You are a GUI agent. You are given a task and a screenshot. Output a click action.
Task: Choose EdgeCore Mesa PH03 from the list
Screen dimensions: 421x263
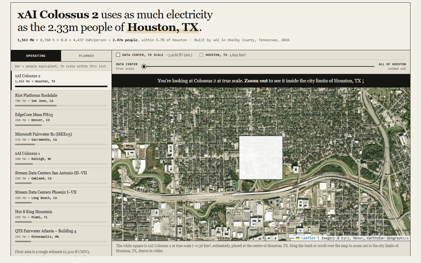click(61, 119)
